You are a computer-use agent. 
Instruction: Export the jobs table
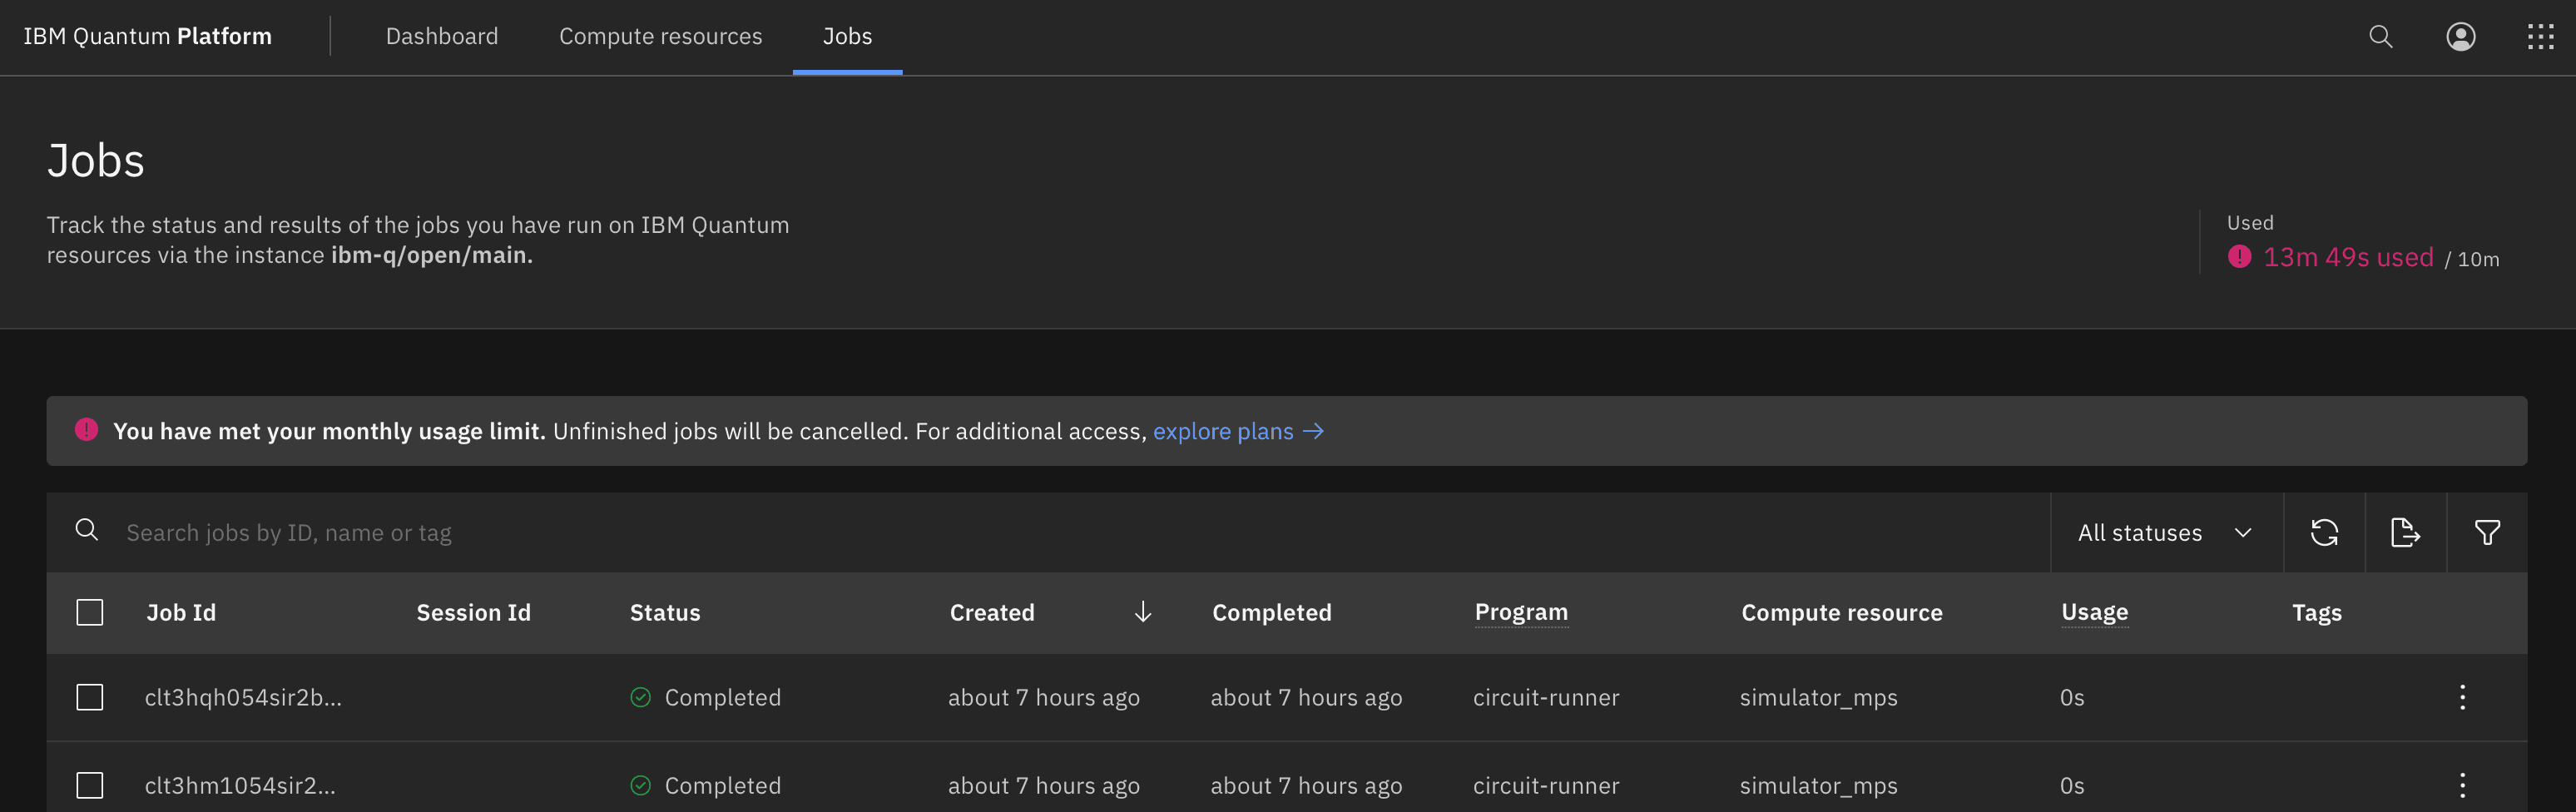click(2405, 532)
